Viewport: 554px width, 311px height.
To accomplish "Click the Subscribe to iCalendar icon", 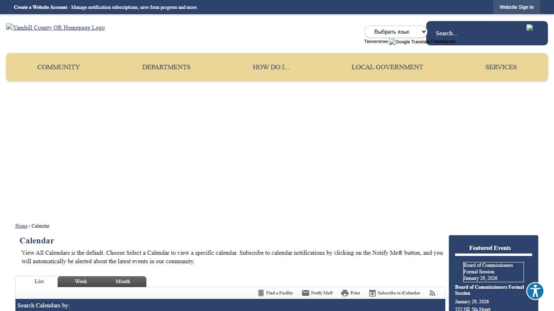I will pos(372,293).
